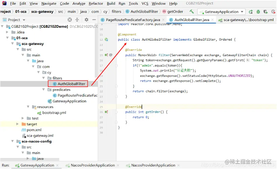
Task: Close the GatewayApplication run tab
Action: click(58, 165)
